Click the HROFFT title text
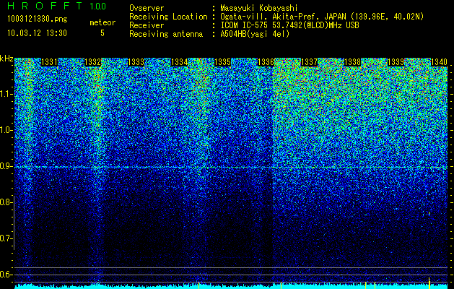The width and height of the screenshot is (454, 289). 45,6
